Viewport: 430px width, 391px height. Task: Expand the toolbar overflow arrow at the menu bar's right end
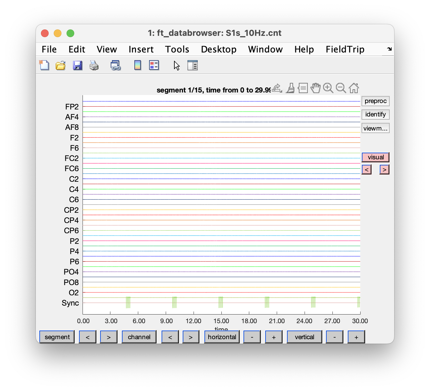pyautogui.click(x=389, y=49)
